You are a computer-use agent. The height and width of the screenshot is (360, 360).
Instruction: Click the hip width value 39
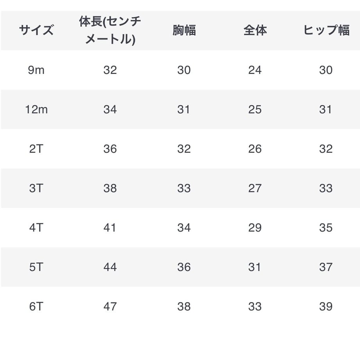click(326, 307)
